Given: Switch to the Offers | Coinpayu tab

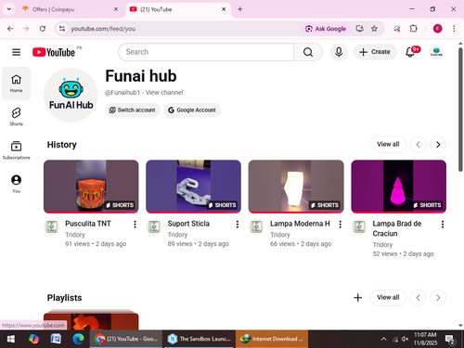Looking at the screenshot, I should tap(70, 9).
